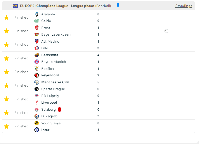This screenshot has height=144, width=199.
Task: Open the Brest match info icon
Action: pos(166,31)
